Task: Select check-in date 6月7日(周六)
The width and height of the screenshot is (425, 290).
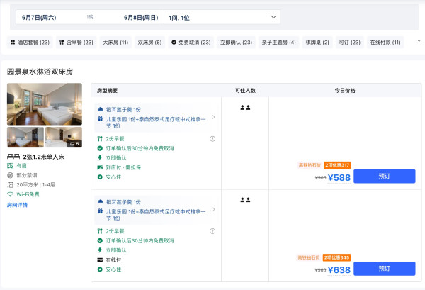Action: (x=39, y=18)
